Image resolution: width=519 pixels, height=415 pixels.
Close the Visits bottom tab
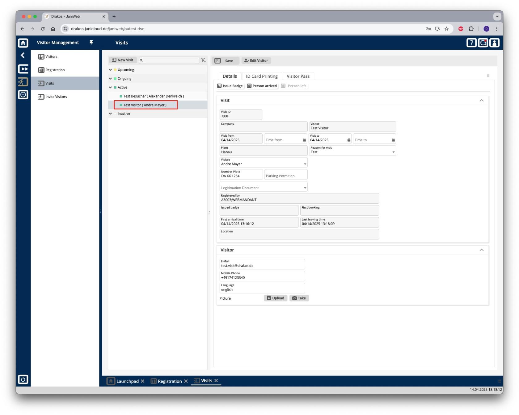point(216,380)
